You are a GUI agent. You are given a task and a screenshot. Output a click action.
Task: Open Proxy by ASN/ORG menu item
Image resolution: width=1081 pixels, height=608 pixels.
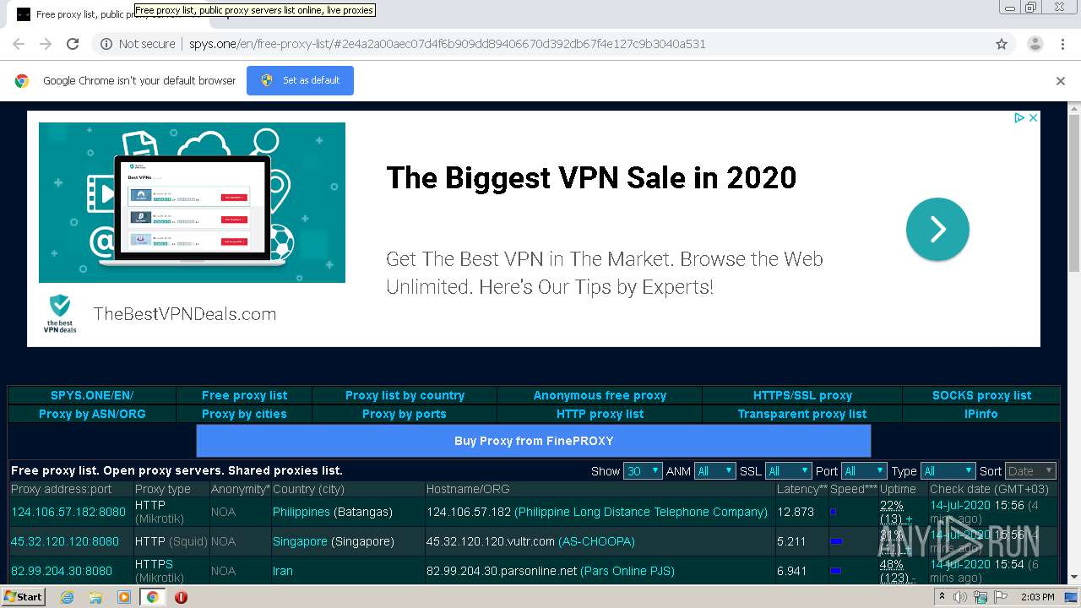[92, 414]
